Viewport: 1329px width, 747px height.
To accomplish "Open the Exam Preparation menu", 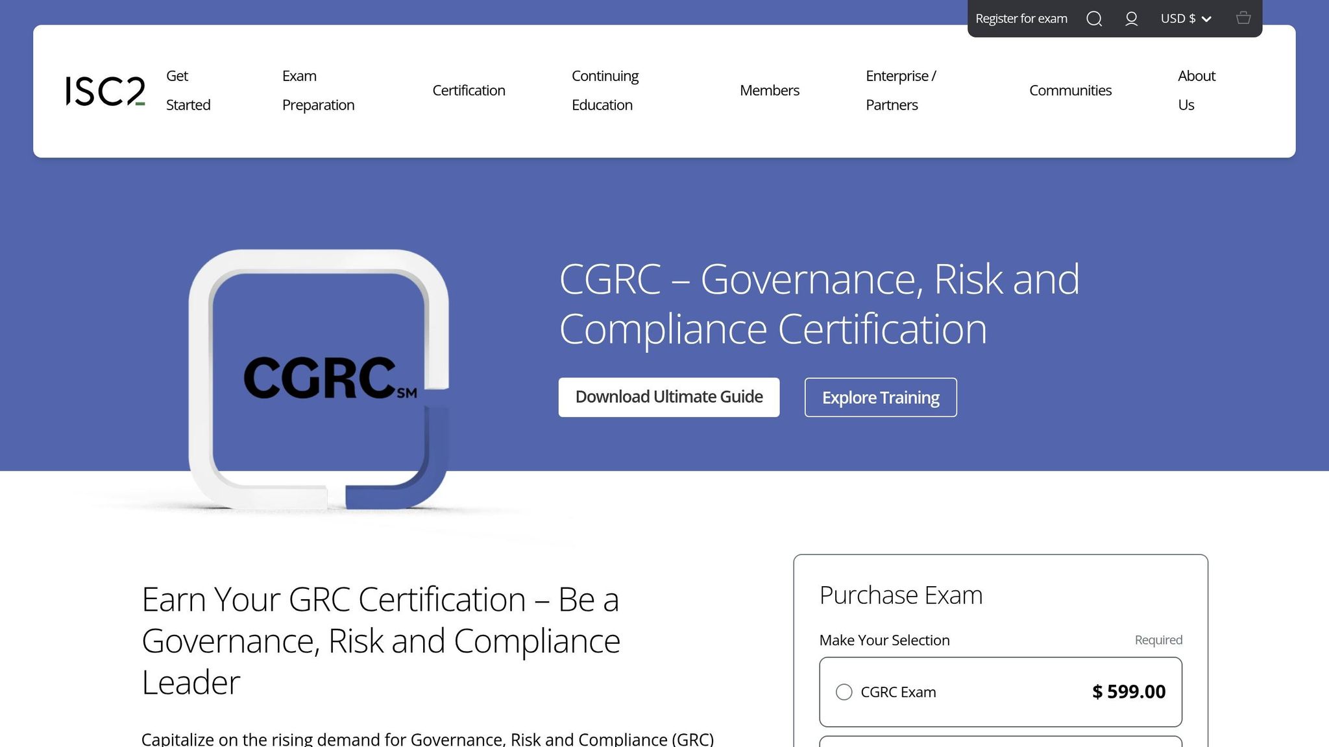I will click(x=318, y=90).
